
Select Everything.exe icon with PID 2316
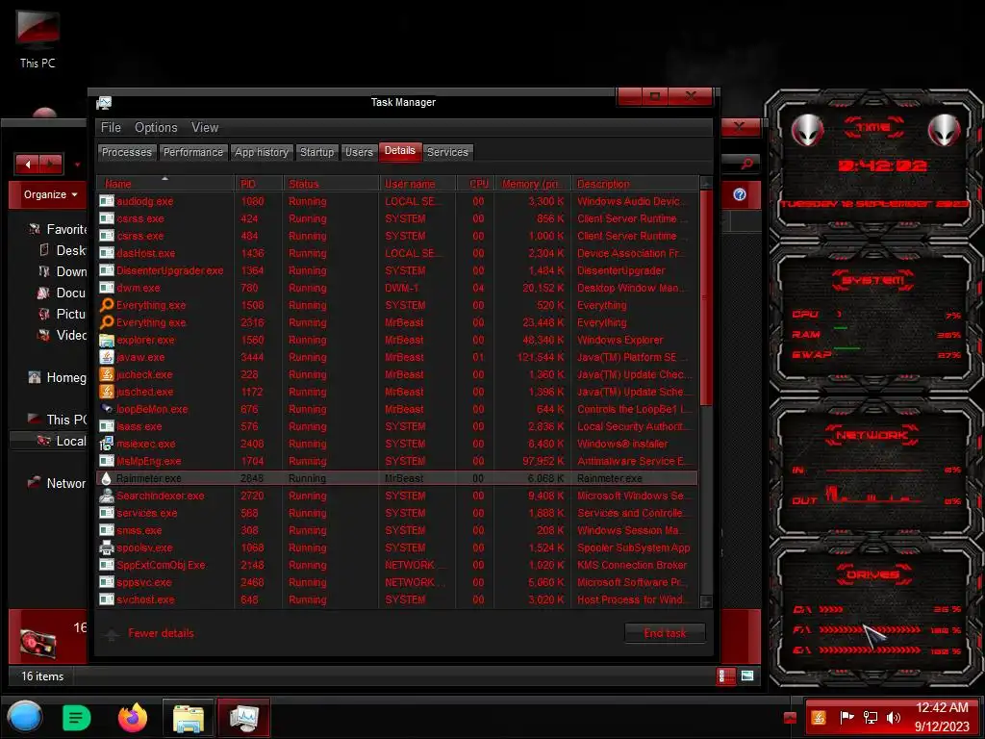click(x=107, y=322)
